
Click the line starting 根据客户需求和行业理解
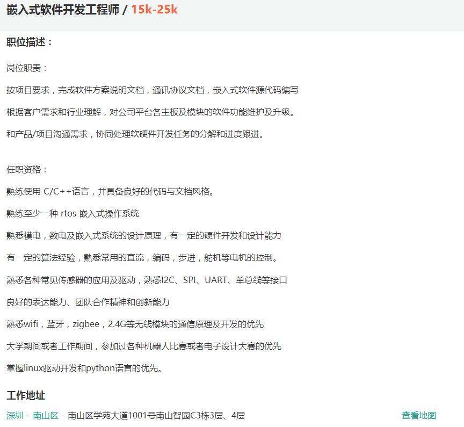[x=150, y=112]
